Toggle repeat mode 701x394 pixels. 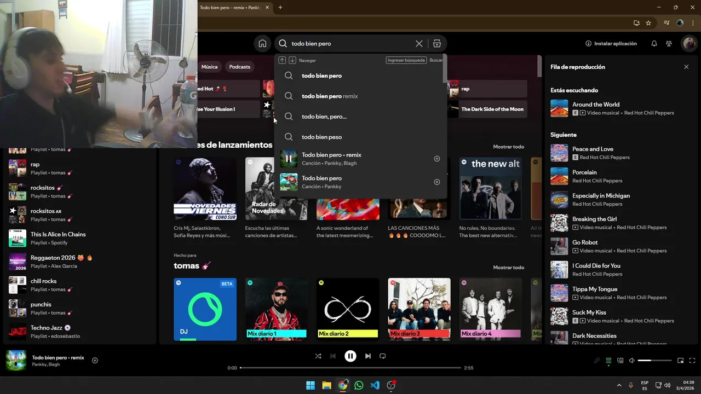click(383, 356)
